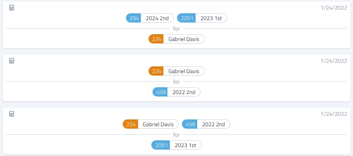The width and height of the screenshot is (353, 156).
Task: Click 459 2022 2nd pick in second card
Action: [176, 92]
